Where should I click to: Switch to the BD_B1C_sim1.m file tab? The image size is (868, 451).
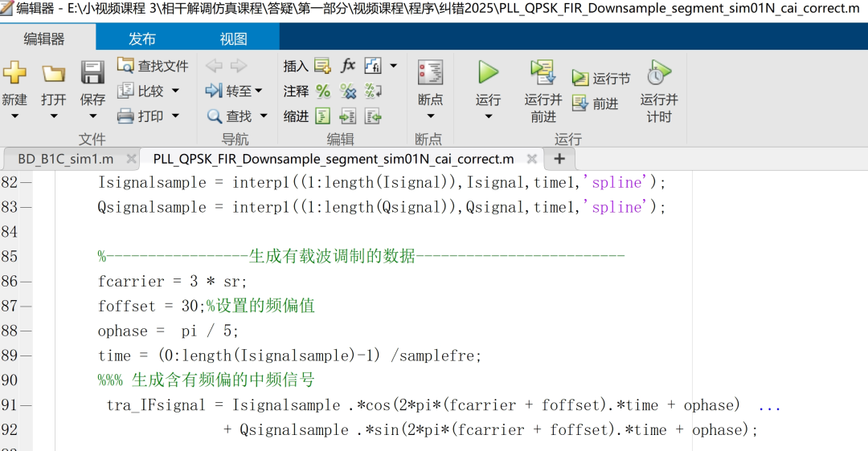(66, 159)
